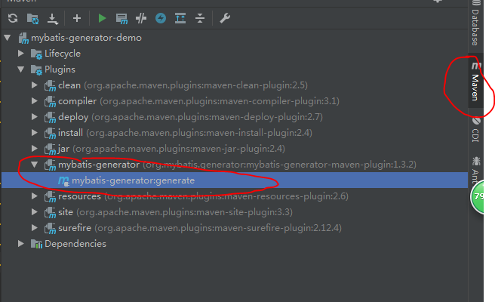Open the CDI side tool tab
495x302 pixels.
point(475,130)
